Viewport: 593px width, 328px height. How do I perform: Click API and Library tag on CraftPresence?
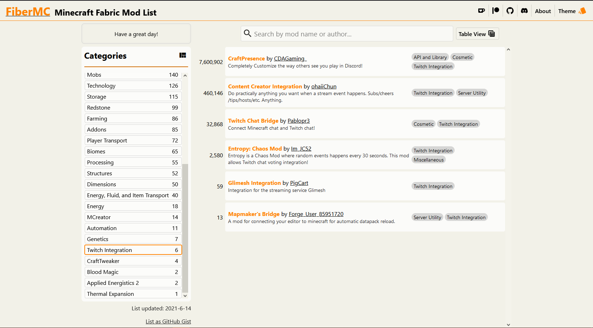pyautogui.click(x=430, y=57)
